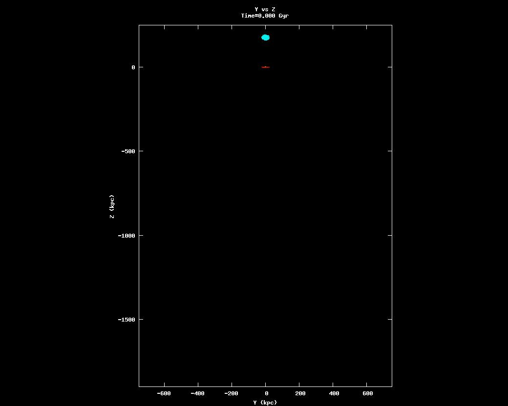Select the -400 tick label on Y axis
The width and height of the screenshot is (508, 406).
[x=198, y=393]
